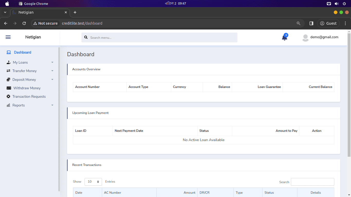Open system volume icon

coord(336,4)
